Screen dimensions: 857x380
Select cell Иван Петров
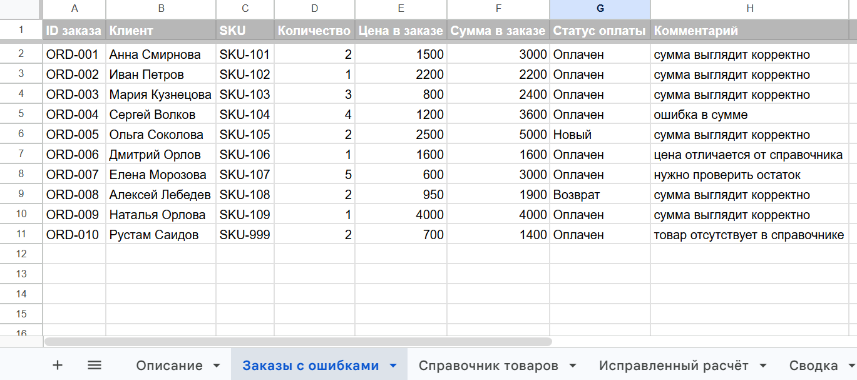pos(161,74)
